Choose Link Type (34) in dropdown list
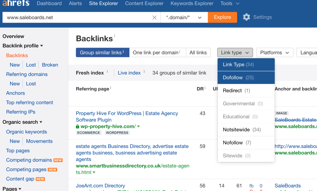 click(x=246, y=65)
